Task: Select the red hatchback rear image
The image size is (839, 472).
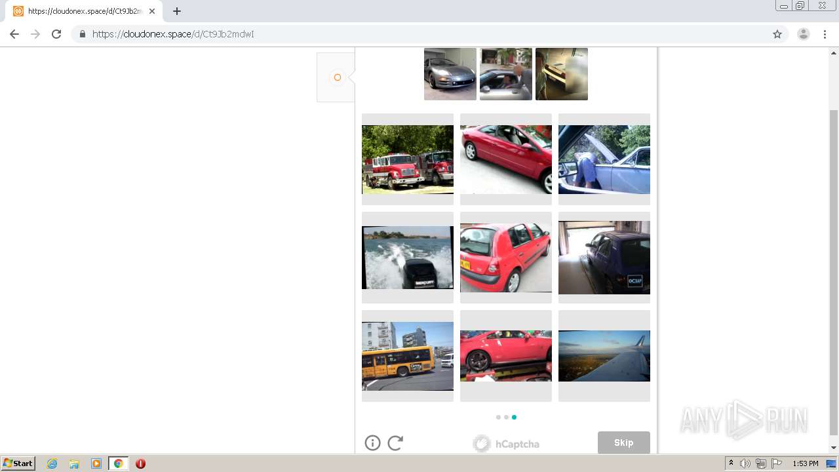Action: [506, 258]
